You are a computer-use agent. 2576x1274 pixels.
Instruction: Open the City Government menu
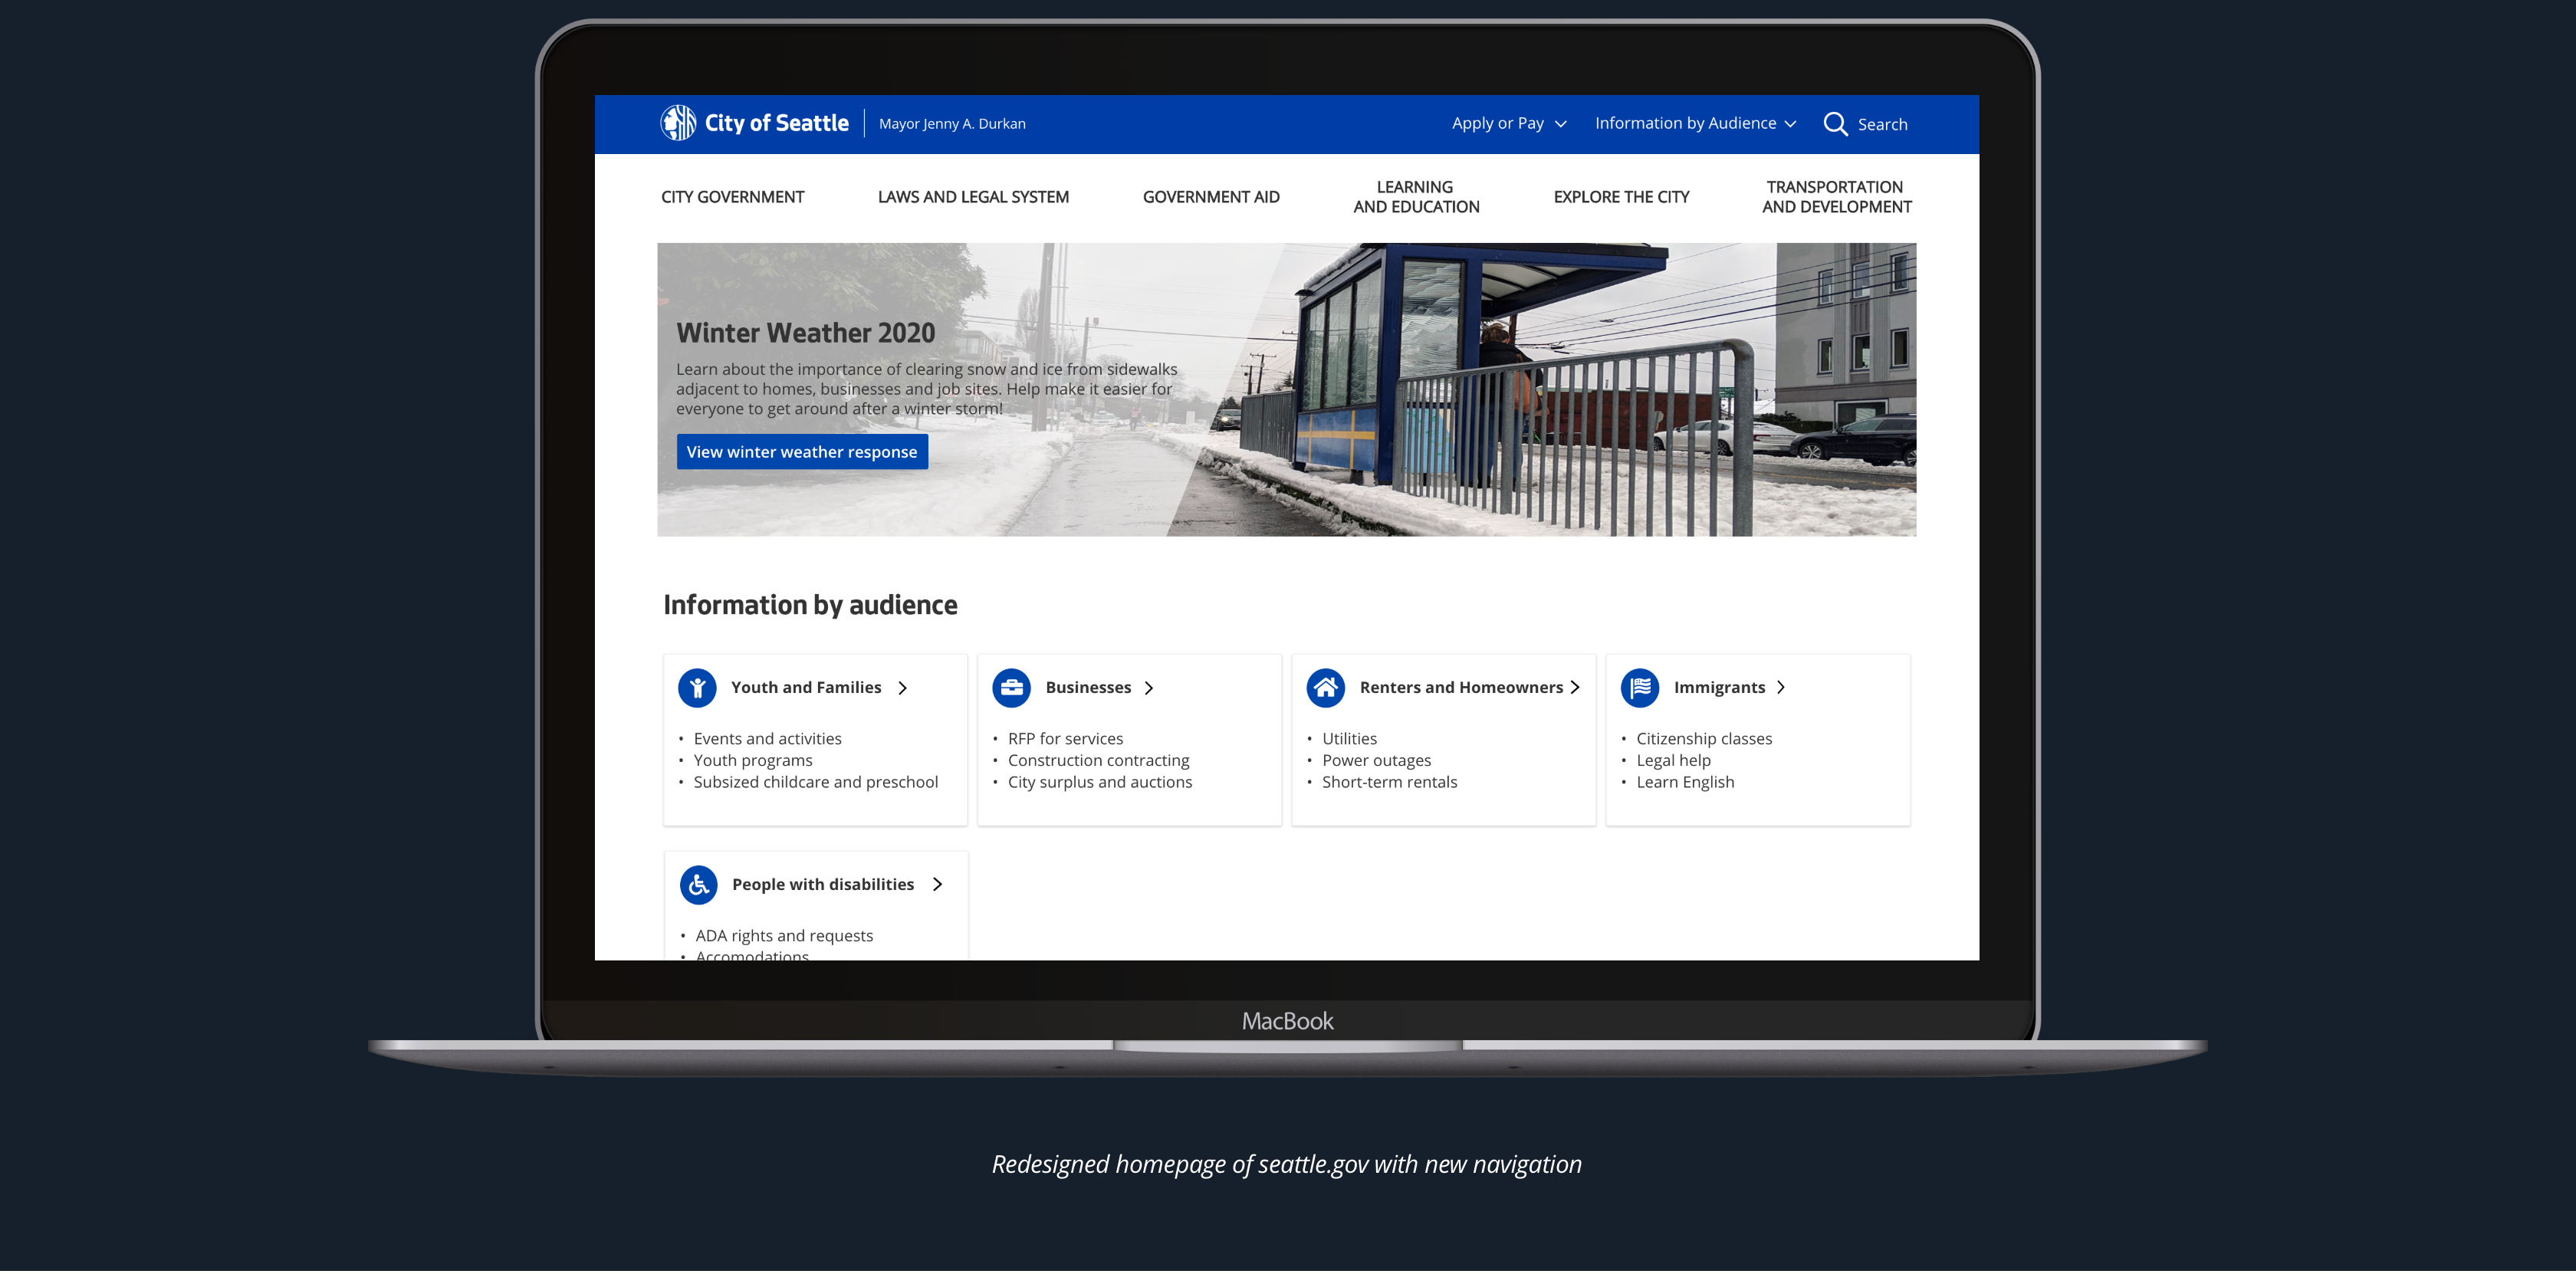(732, 197)
